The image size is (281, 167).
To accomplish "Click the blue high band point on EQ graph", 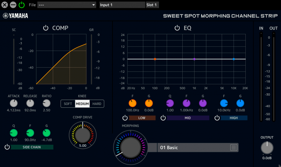I will click(234, 59).
